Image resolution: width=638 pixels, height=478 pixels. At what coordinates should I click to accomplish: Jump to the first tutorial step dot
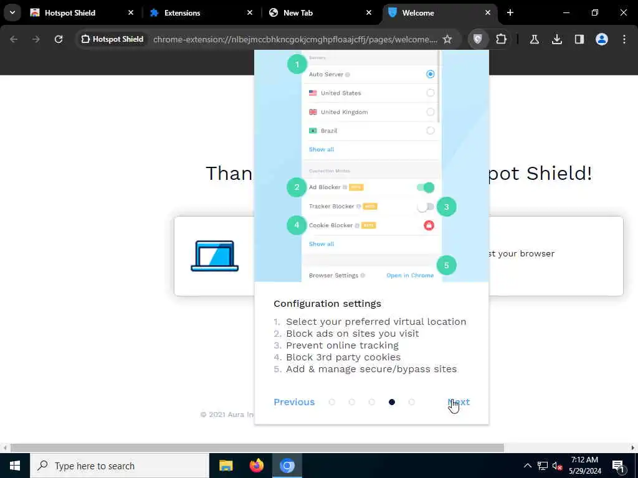click(x=331, y=402)
